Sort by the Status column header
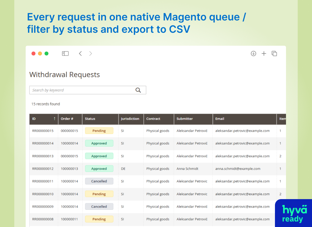This screenshot has height=227, width=312. coord(100,119)
